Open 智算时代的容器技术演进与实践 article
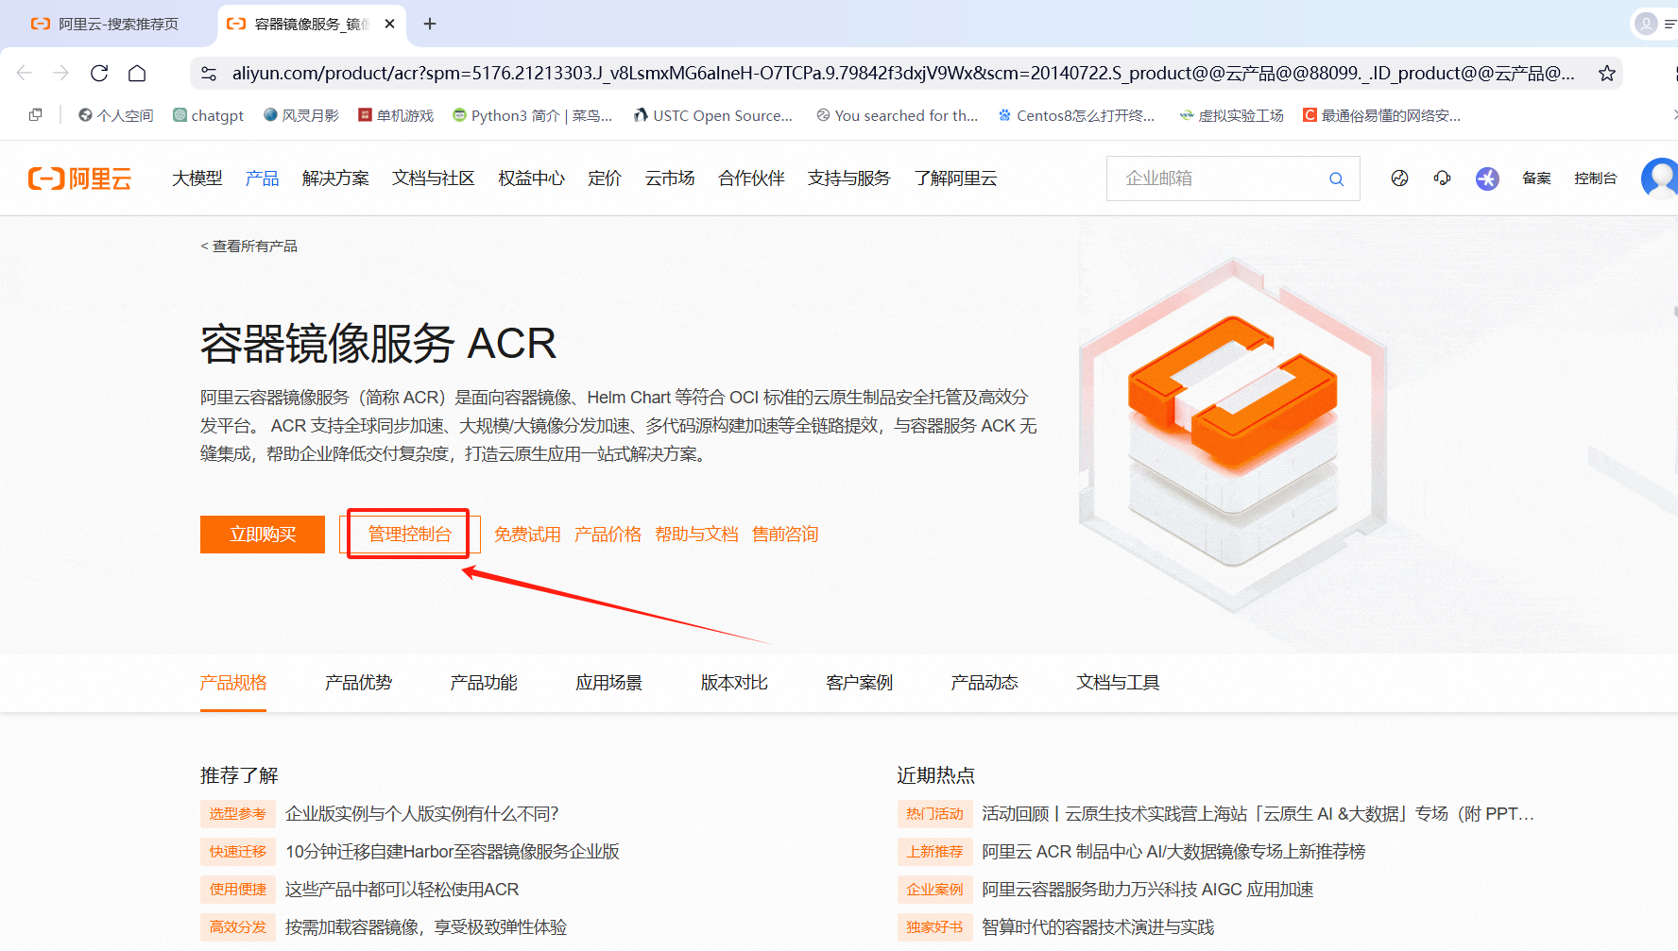The height and width of the screenshot is (951, 1678). coord(1098,927)
